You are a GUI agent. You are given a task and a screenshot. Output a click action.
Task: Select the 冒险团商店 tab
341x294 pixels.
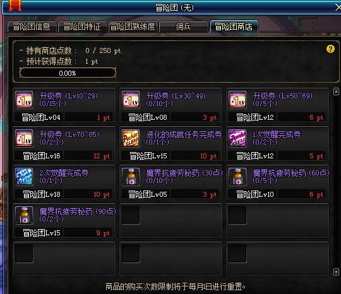pos(234,26)
